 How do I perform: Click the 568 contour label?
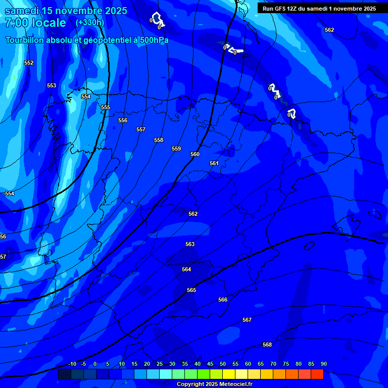(267, 345)
